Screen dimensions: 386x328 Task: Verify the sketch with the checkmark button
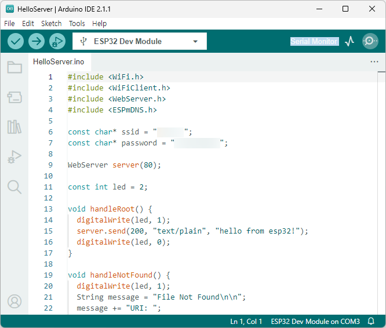tap(16, 41)
